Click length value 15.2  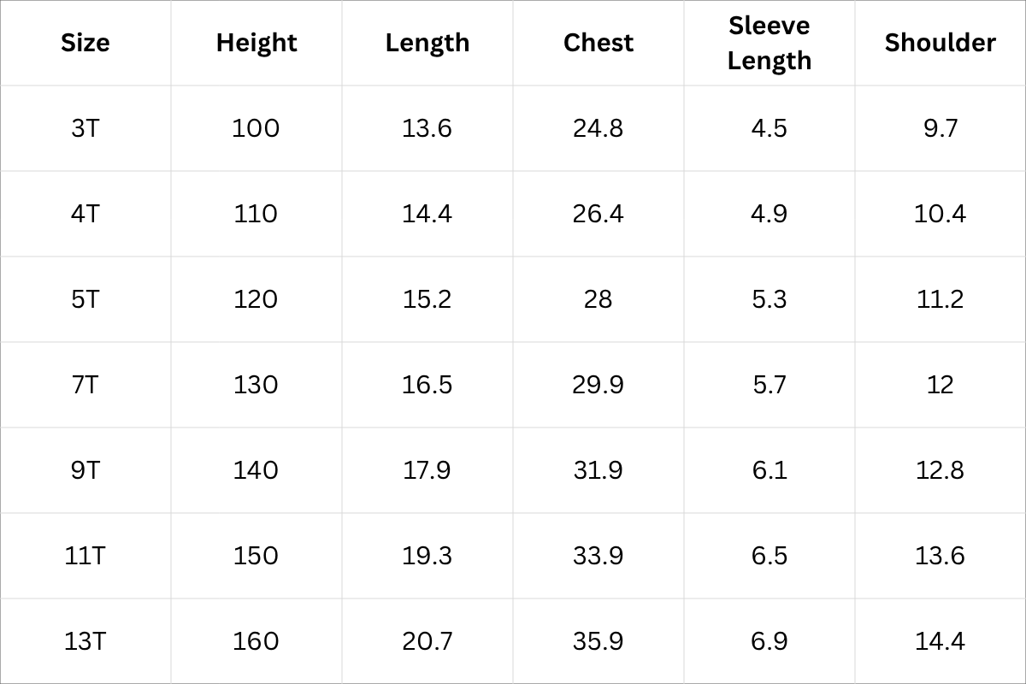coord(427,299)
